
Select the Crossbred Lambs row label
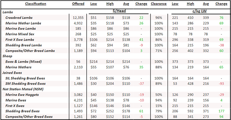[x=19, y=18]
